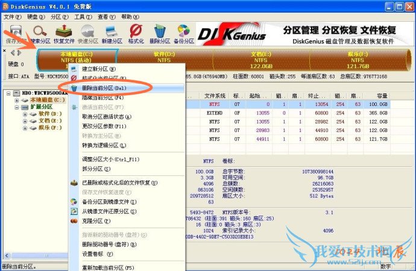Choose 从镜像文件还原分区(S) from context menu
Viewport: 416px width, 271px height.
pyautogui.click(x=127, y=211)
